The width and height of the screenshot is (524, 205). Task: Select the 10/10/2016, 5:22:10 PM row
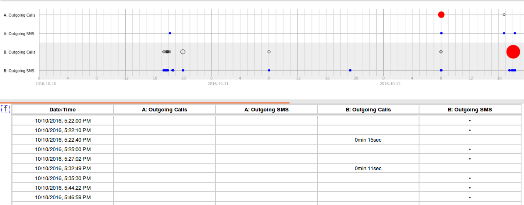coord(266,130)
